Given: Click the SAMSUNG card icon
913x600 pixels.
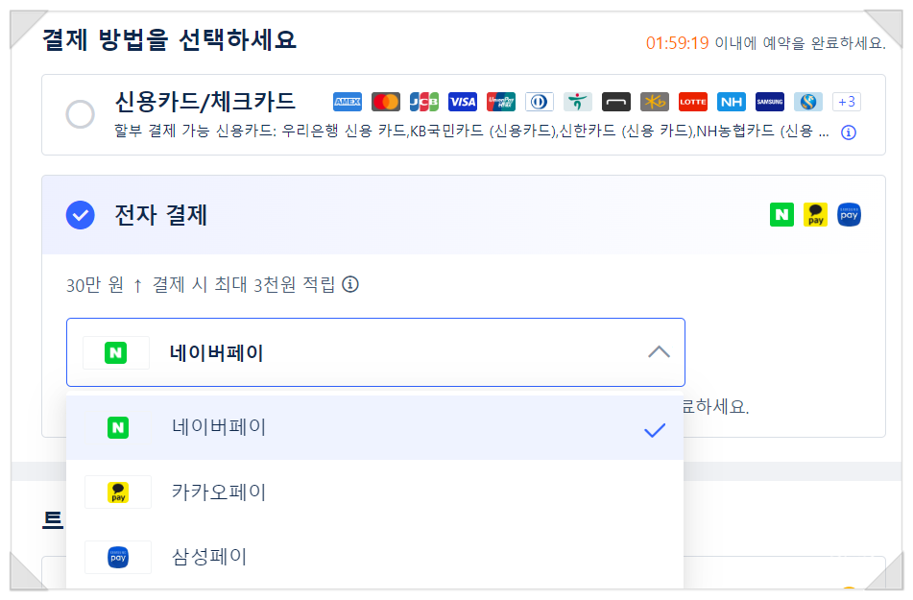Looking at the screenshot, I should pos(770,101).
